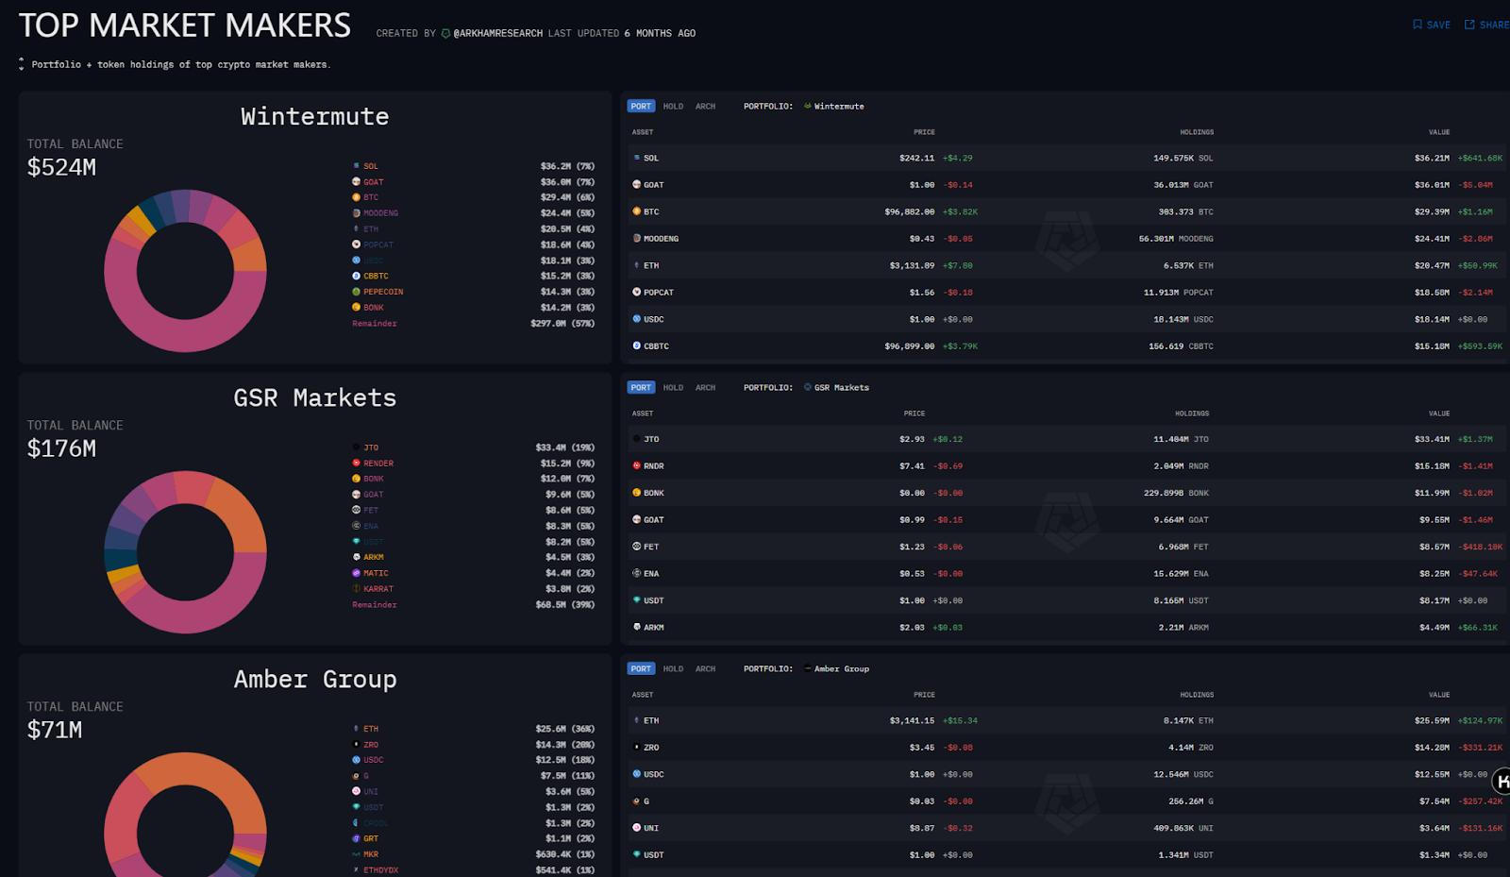
Task: Click FET token icon in GSR Markets table
Action: (x=637, y=547)
